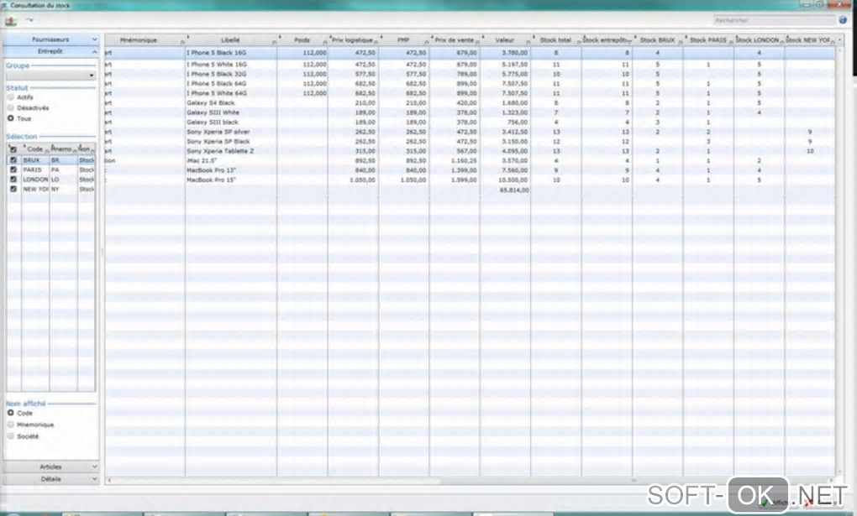
Task: Select the 'MacBook Pro 15"' row
Action: (470, 180)
